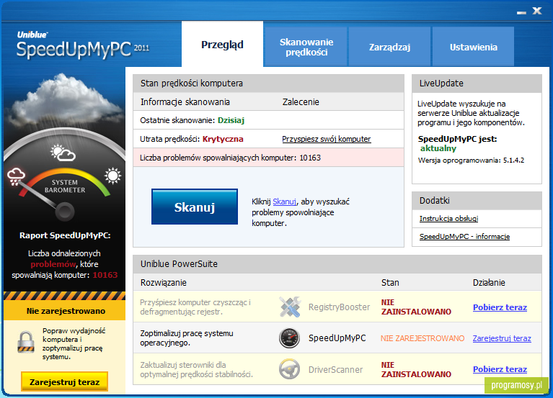
Task: Click the 'Stan' column header
Action: (x=390, y=283)
